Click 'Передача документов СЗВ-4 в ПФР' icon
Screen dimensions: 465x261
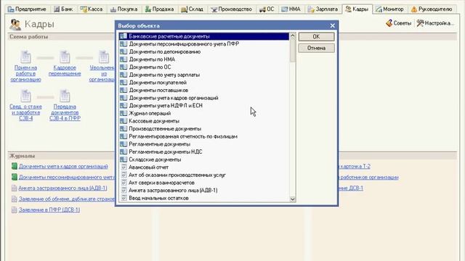tap(65, 96)
